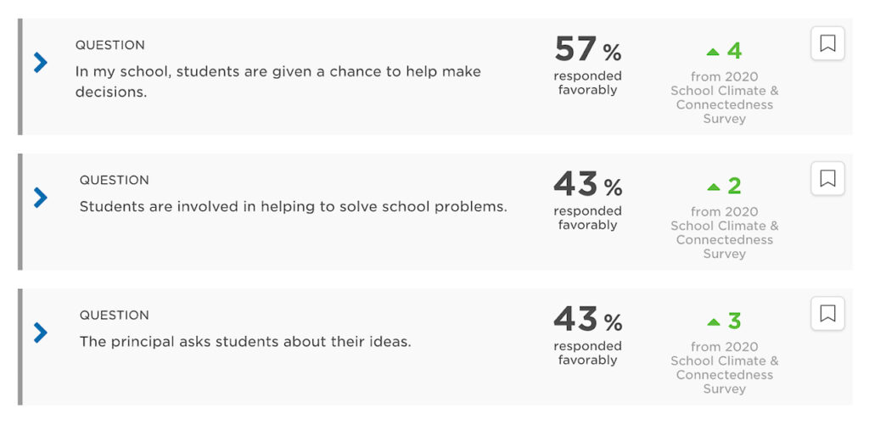Select the 2020 survey comparison text beside 3
This screenshot has height=425, width=869.
725,368
